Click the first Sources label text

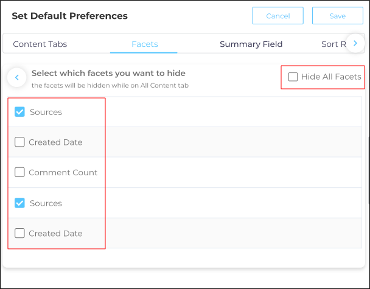coord(46,112)
